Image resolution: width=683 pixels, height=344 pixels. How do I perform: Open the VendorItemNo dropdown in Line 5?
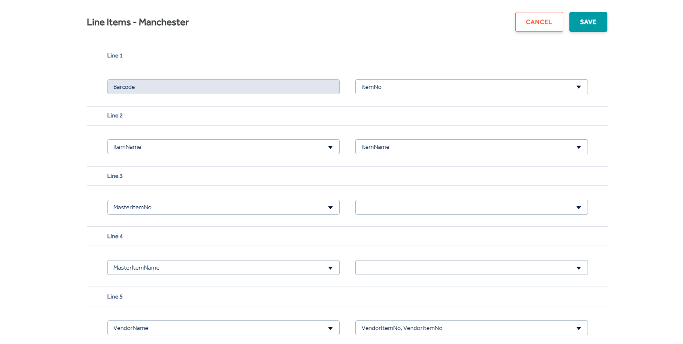tap(471, 328)
